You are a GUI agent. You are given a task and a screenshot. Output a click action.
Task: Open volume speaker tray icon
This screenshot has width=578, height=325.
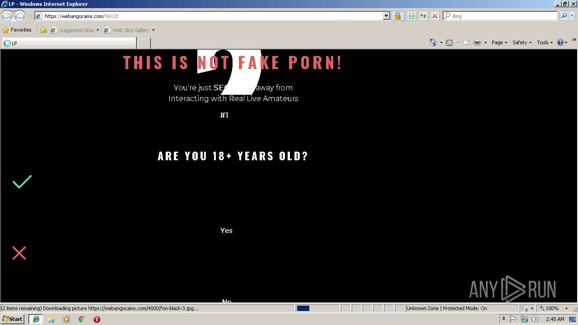[x=535, y=319]
